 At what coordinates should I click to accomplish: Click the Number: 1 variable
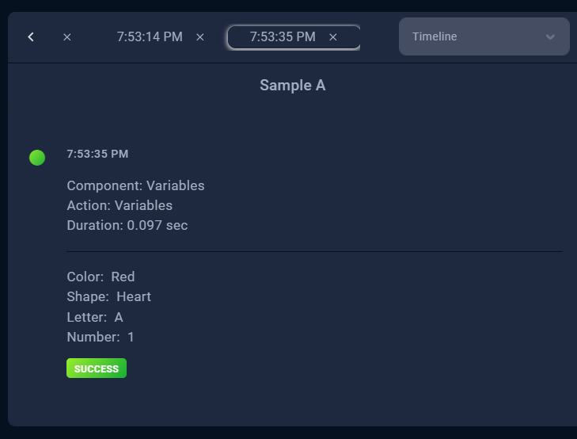(x=101, y=337)
